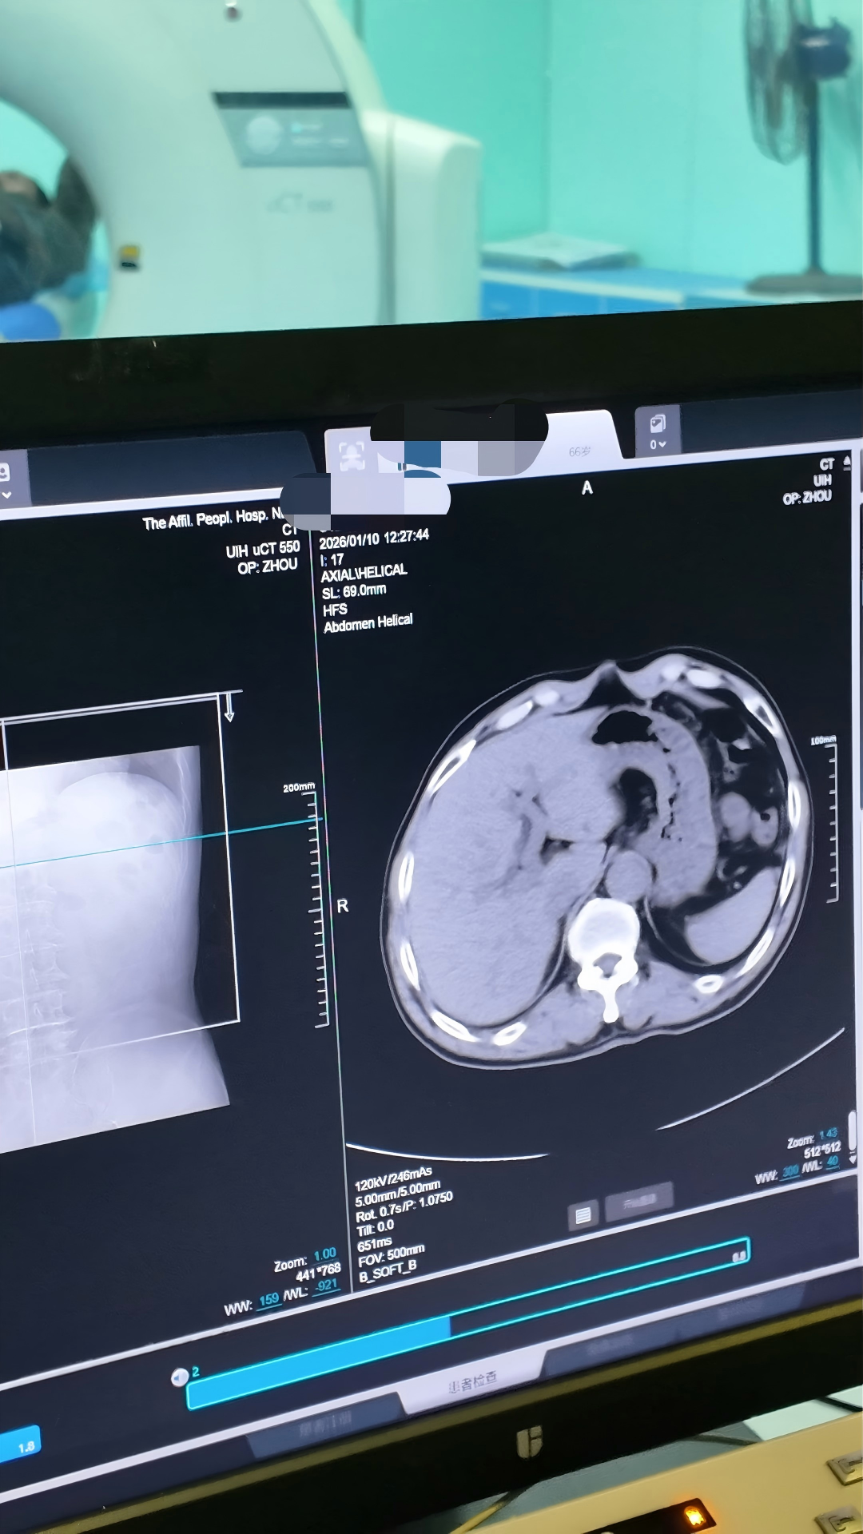Screen dimensions: 863x1534
Task: Click the Zoom value 1.43 on axial image
Action: tap(828, 1134)
